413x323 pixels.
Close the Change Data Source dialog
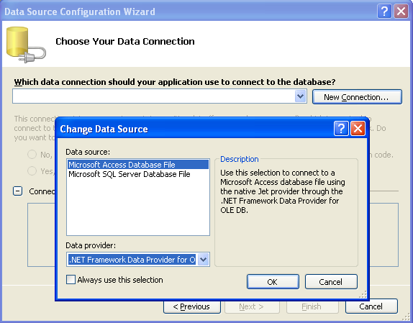click(x=358, y=129)
